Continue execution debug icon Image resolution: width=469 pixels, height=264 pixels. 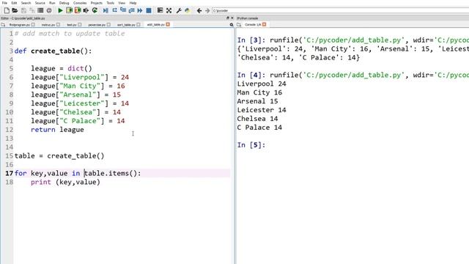[140, 10]
